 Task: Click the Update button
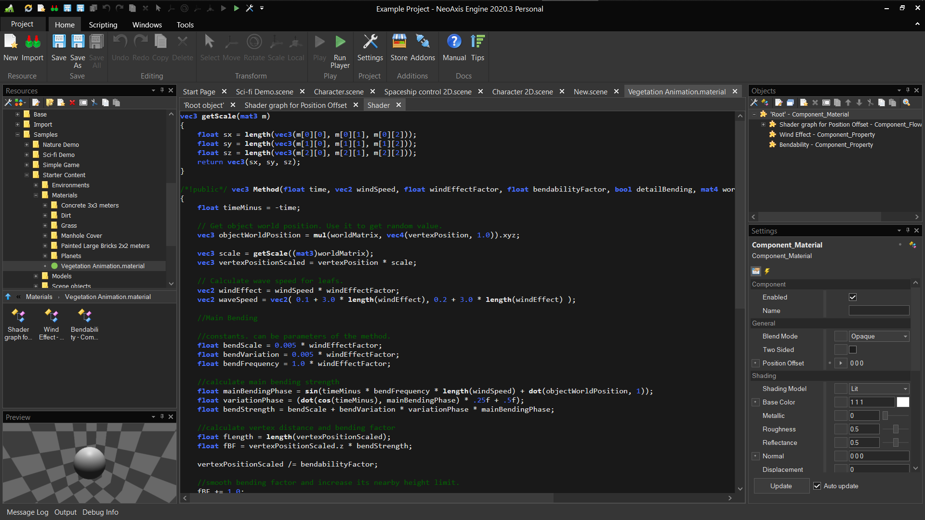coord(781,486)
